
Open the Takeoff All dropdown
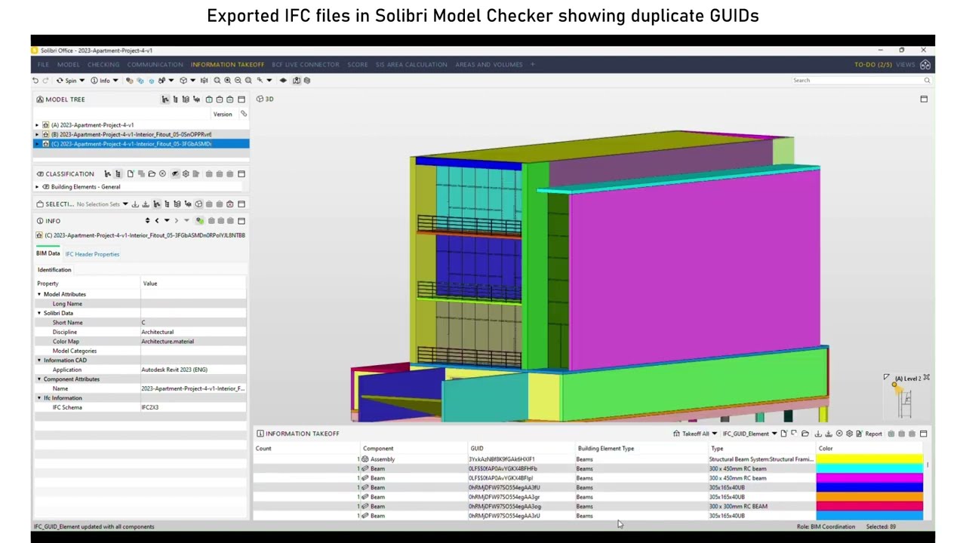[715, 434]
